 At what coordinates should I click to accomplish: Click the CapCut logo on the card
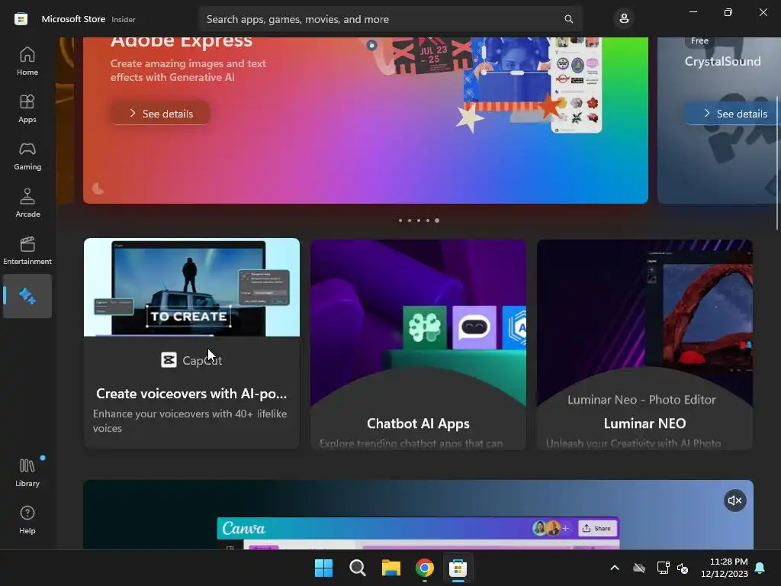[169, 360]
